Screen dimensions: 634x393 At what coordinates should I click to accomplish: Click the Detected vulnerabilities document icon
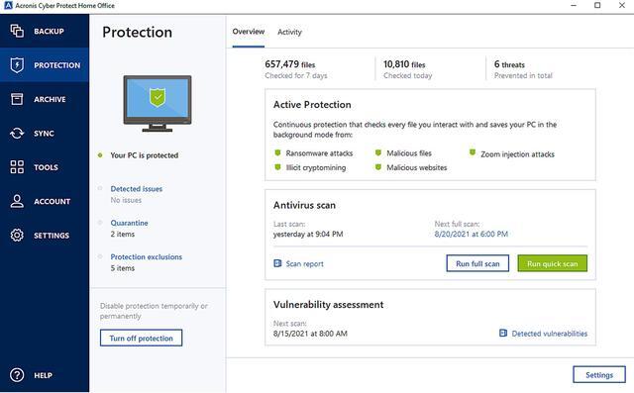click(x=503, y=334)
